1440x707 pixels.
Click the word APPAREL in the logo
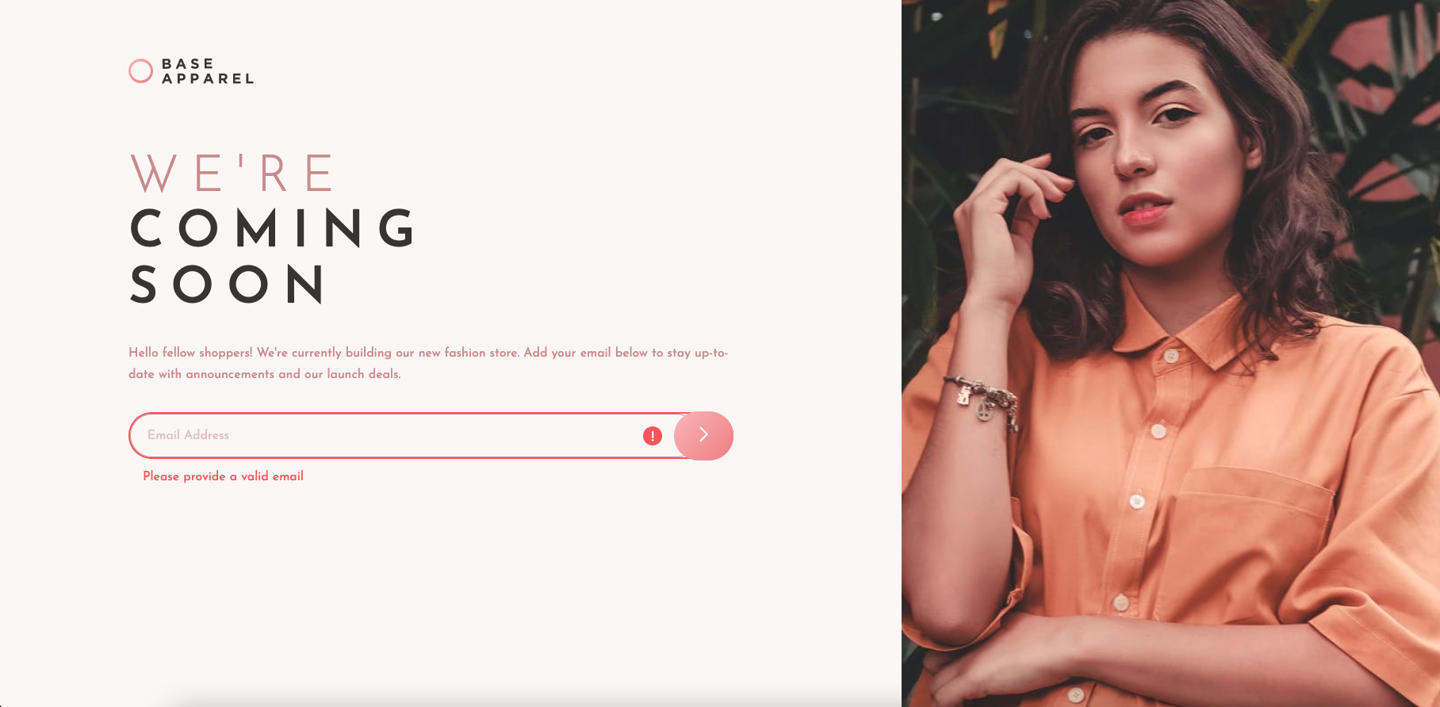tap(208, 78)
